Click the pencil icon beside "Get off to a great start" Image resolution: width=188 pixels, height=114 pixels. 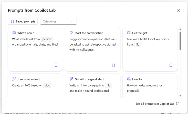click(x=71, y=79)
